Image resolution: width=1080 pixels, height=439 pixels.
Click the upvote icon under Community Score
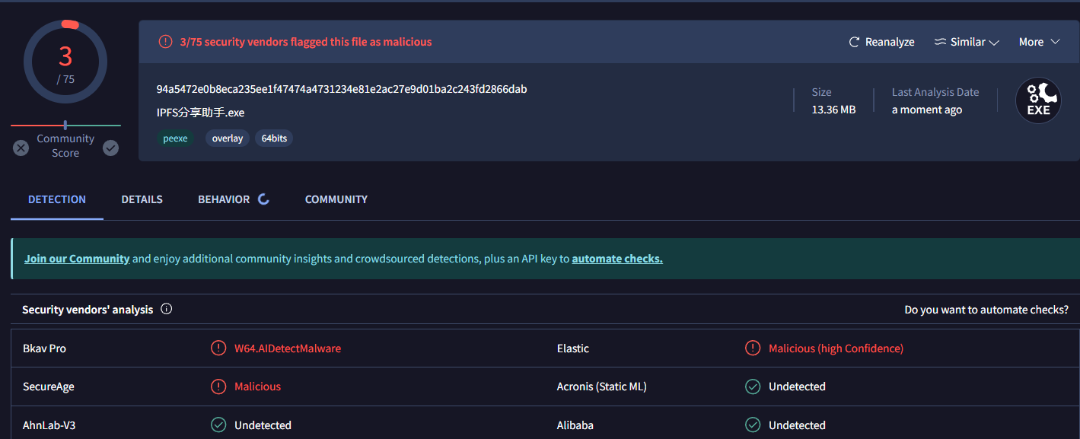[110, 148]
